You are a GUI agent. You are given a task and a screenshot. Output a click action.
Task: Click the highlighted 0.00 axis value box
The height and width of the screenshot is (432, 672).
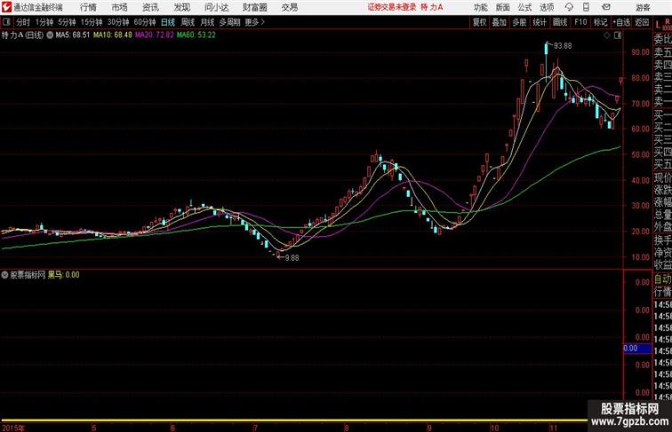(x=637, y=349)
